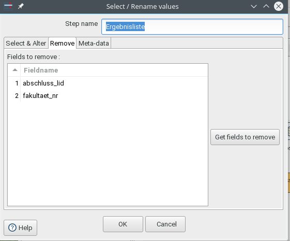Click the Fieldname column header

114,70
